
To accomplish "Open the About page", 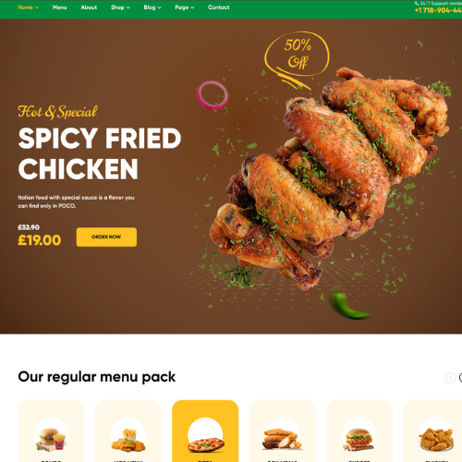I will point(89,7).
